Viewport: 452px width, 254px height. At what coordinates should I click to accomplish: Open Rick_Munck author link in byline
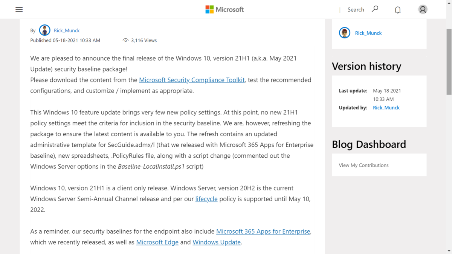[67, 30]
